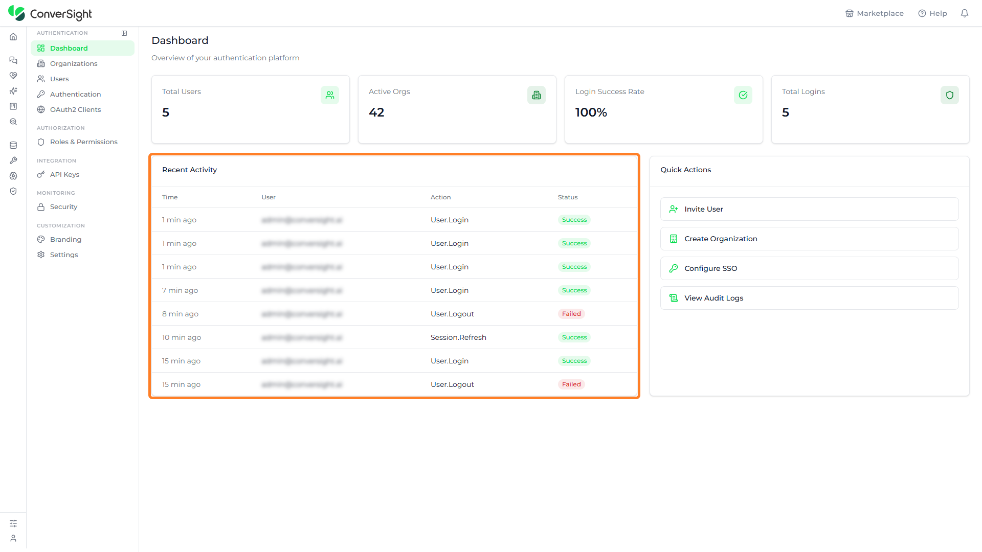The image size is (982, 552).
Task: Open OAuth2 Clients in the sidebar
Action: 82,109
